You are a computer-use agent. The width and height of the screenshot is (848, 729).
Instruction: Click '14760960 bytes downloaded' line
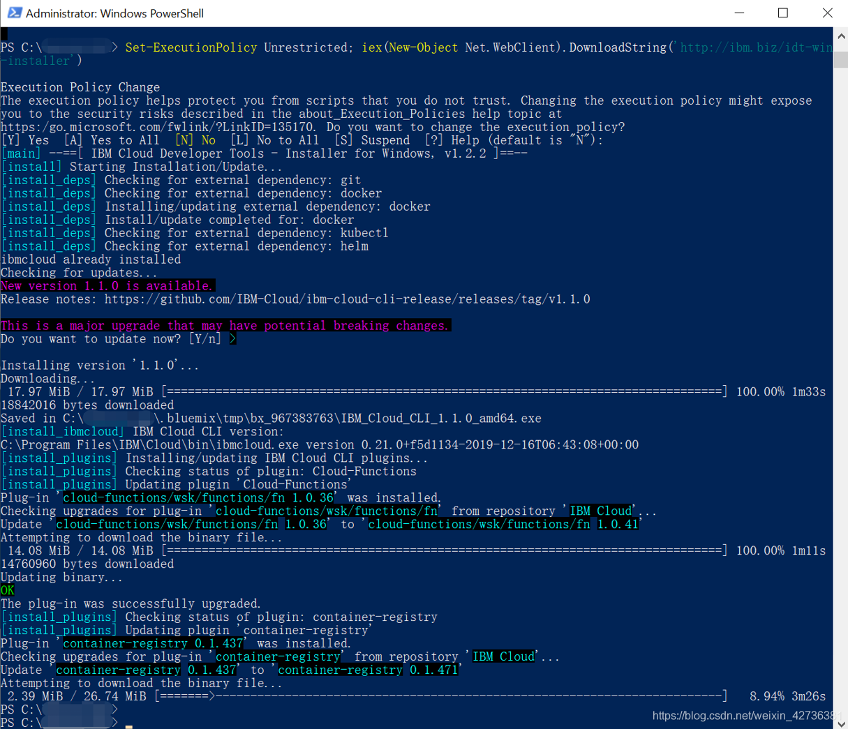coord(87,564)
